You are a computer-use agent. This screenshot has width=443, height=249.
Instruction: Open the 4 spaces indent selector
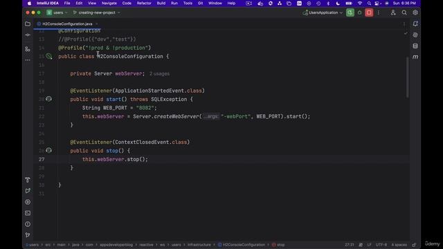[x=399, y=245]
